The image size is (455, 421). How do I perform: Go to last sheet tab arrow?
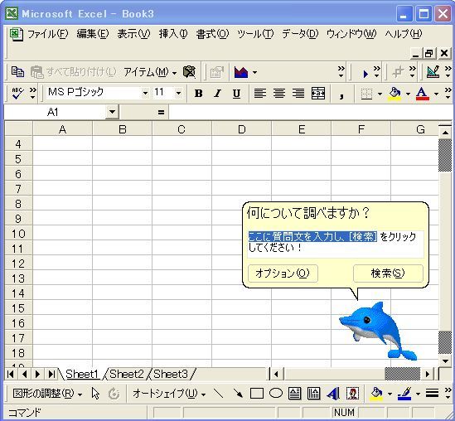point(51,374)
